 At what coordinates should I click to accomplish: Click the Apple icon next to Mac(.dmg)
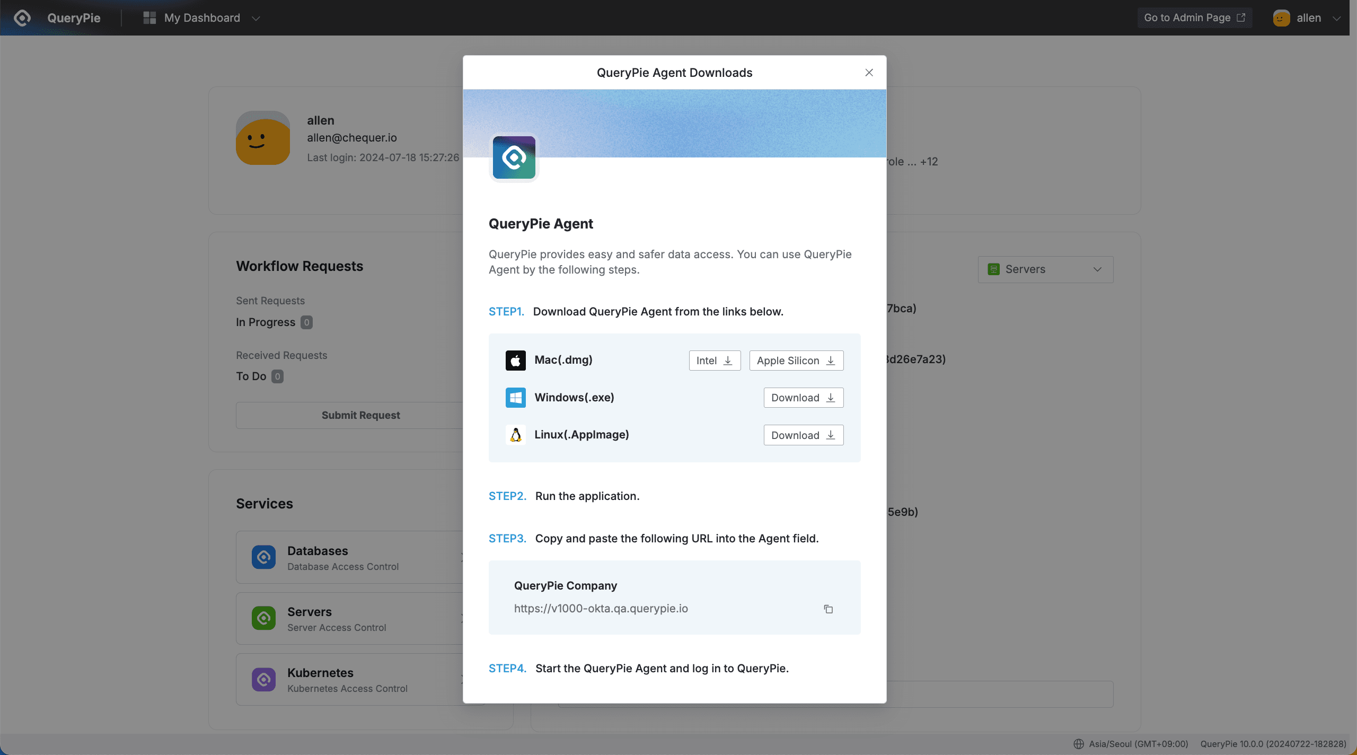pos(515,360)
